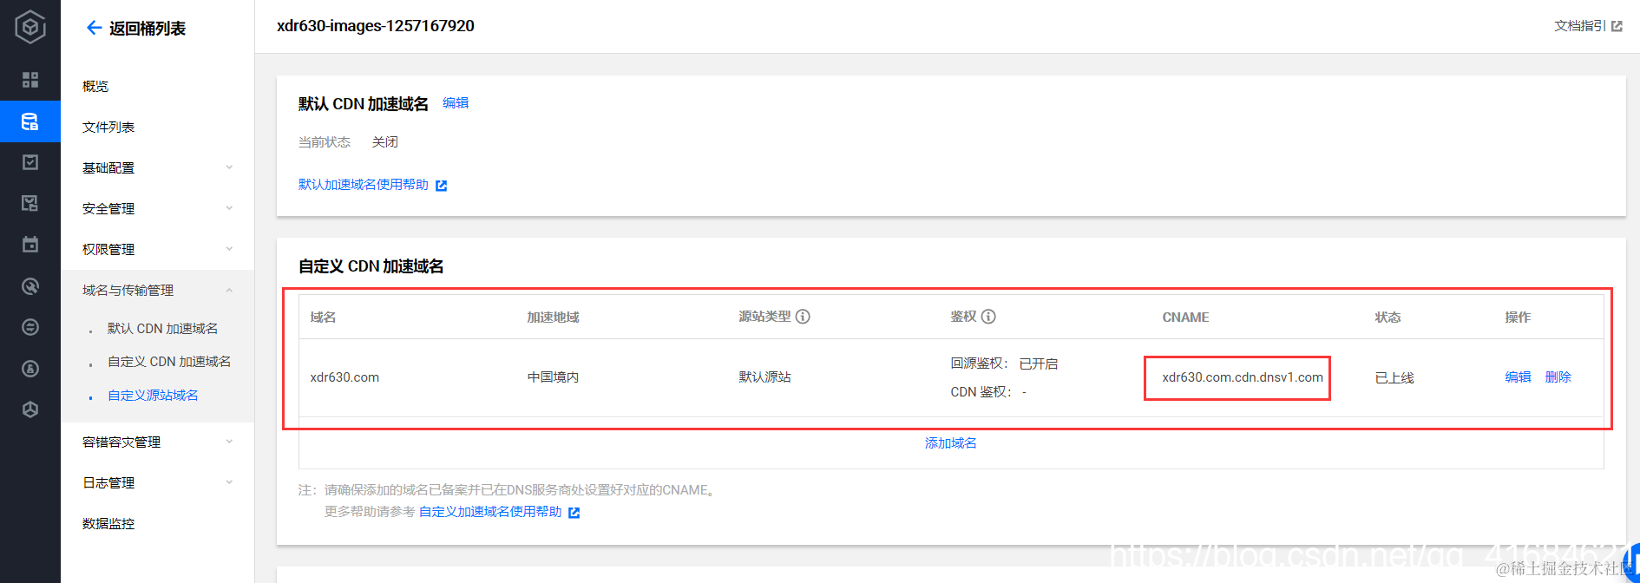Open the 概览 menu item

click(95, 86)
